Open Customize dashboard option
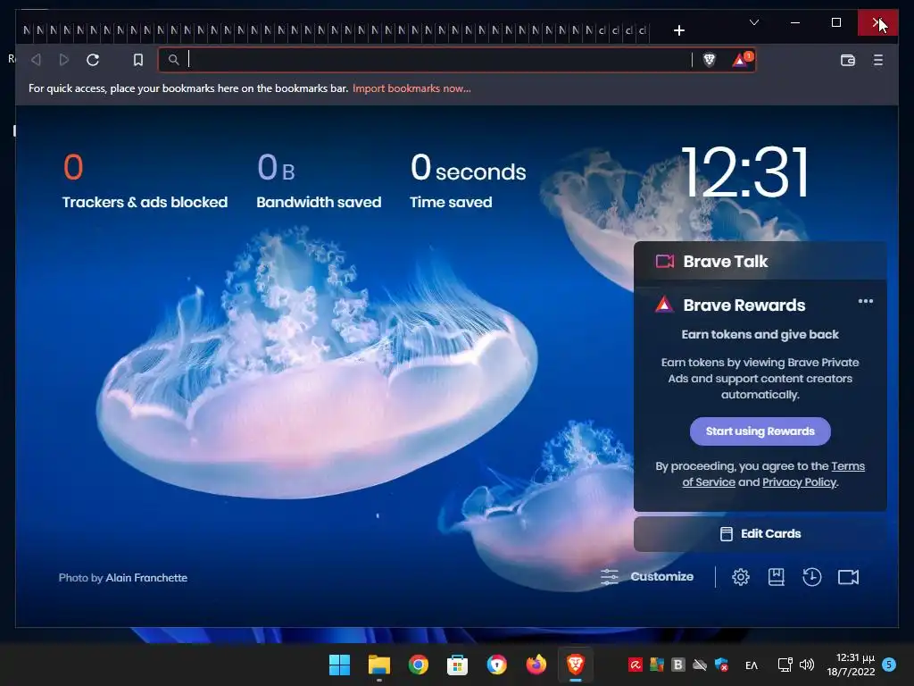This screenshot has width=914, height=686. [647, 577]
